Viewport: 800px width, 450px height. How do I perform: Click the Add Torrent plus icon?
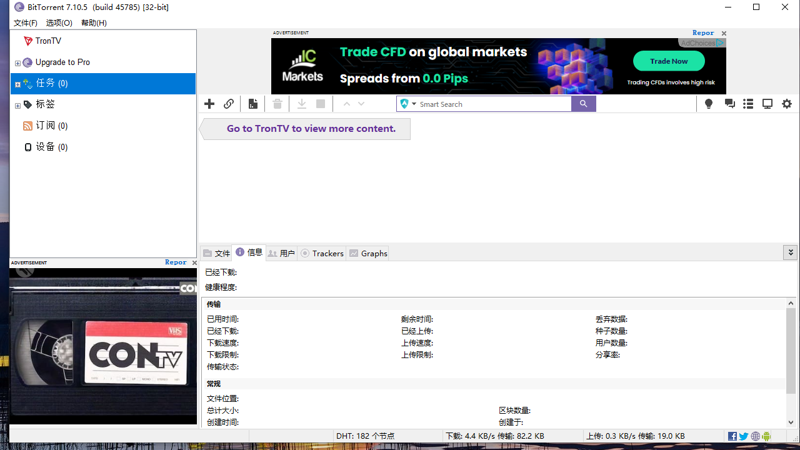(x=209, y=104)
